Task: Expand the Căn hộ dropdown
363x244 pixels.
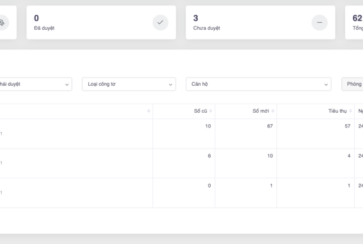Action: tap(258, 84)
